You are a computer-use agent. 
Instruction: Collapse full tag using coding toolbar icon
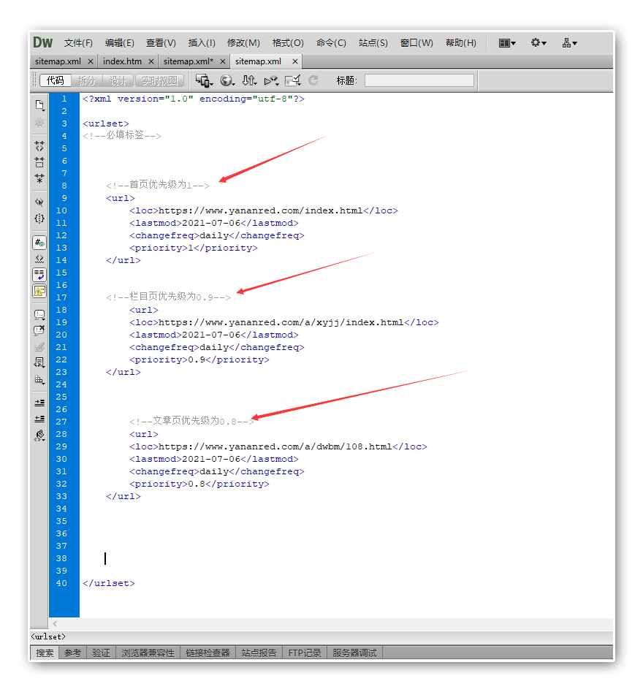39,146
